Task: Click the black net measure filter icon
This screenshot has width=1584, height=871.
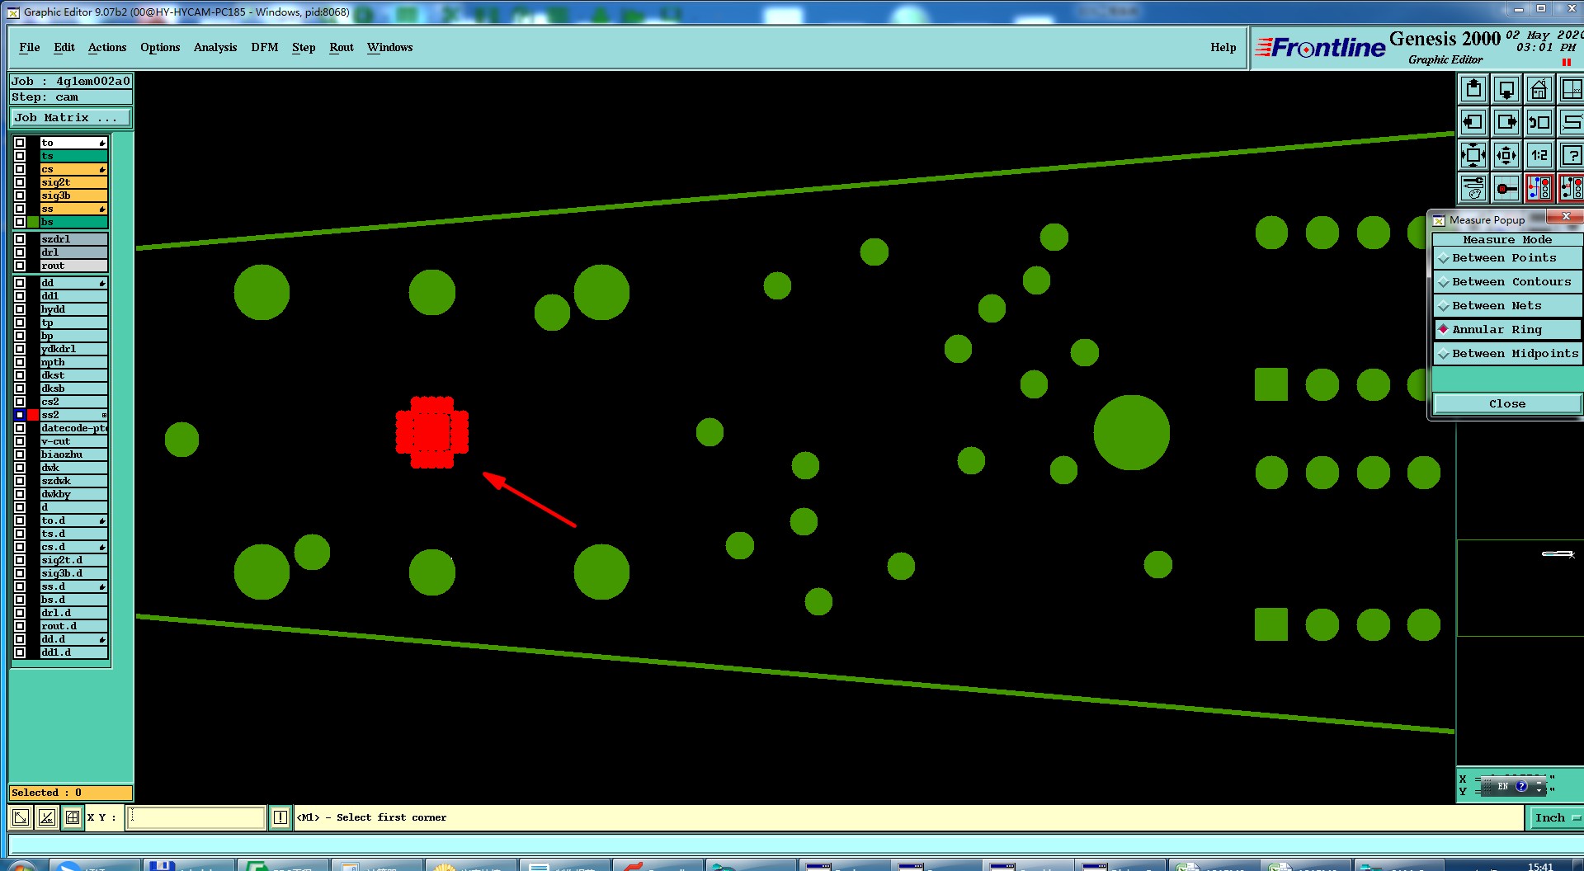Action: point(1572,188)
